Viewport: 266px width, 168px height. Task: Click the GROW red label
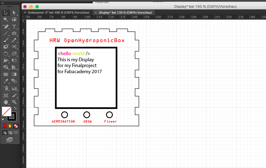click(x=88, y=121)
